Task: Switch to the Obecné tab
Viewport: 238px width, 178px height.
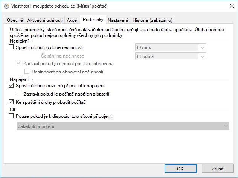Action: 15,20
